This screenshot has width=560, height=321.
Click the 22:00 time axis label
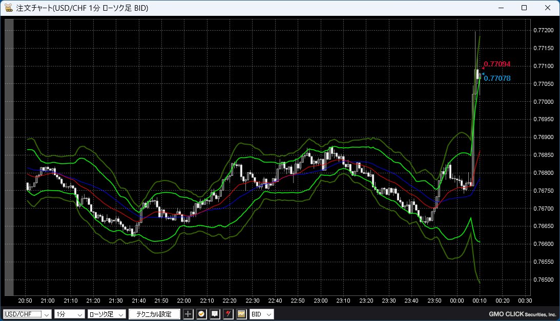click(x=184, y=301)
